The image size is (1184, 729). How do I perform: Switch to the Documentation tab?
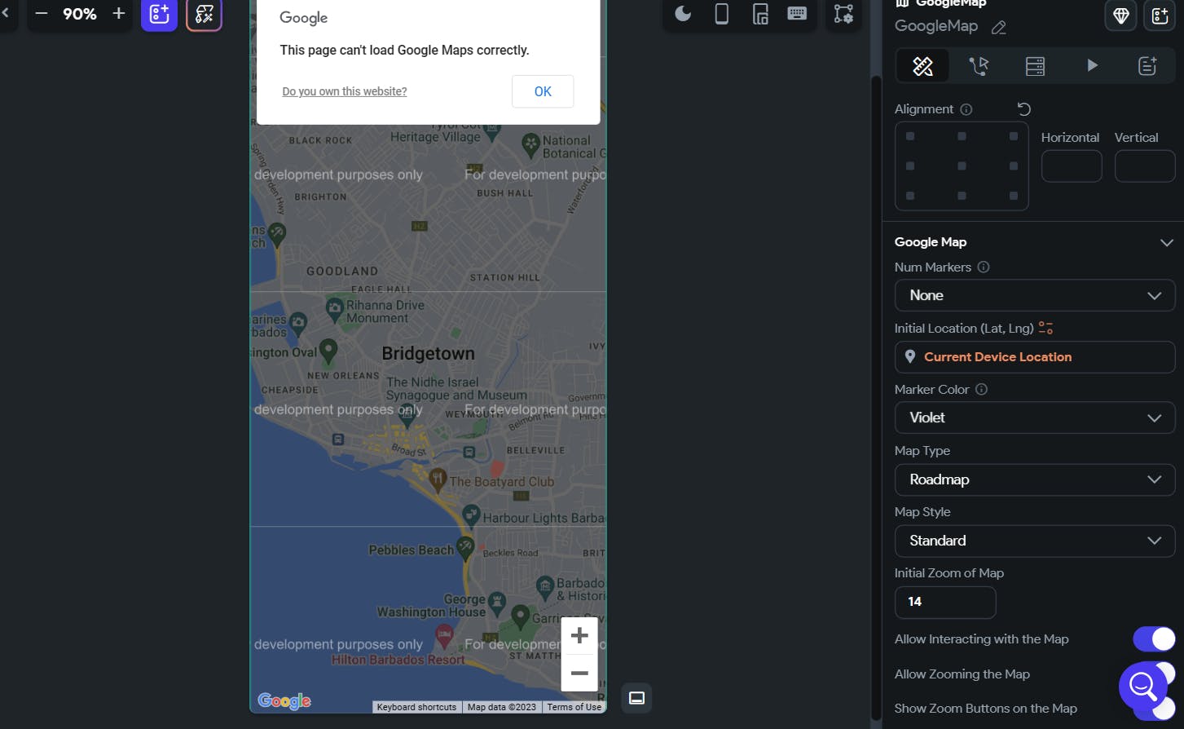click(x=1147, y=66)
